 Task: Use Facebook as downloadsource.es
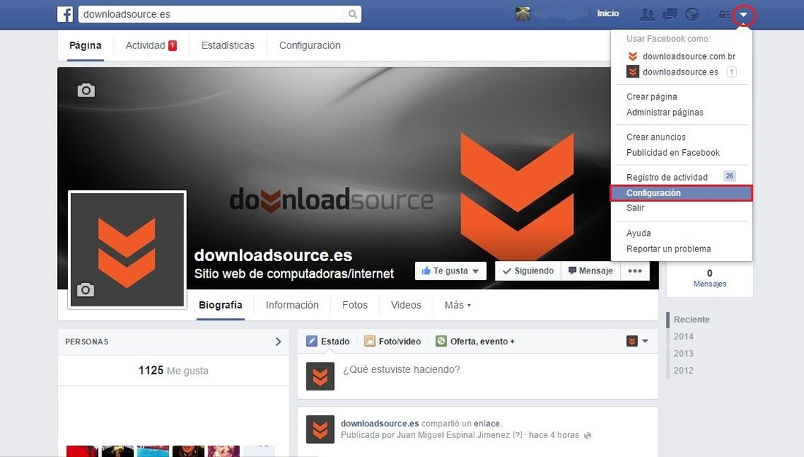(681, 72)
